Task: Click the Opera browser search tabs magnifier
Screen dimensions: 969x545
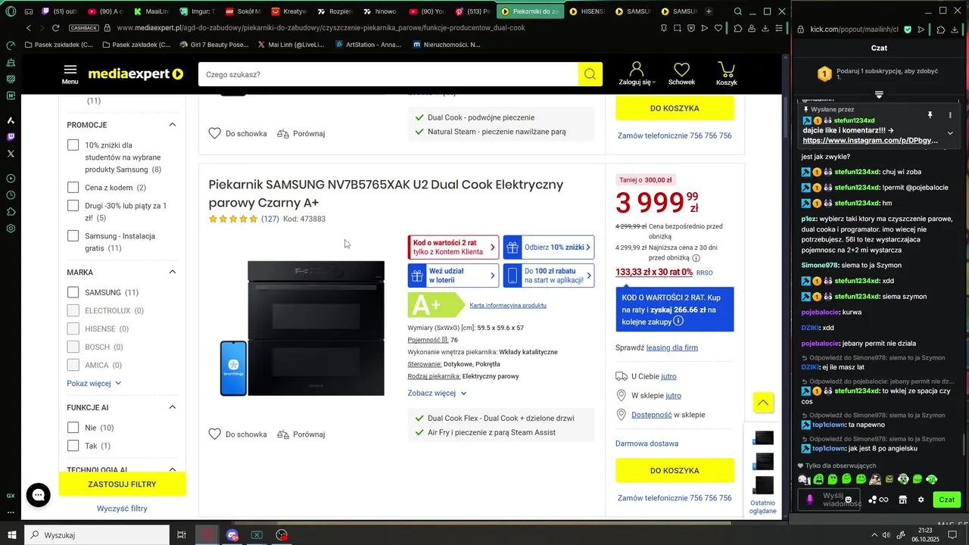Action: [x=738, y=11]
